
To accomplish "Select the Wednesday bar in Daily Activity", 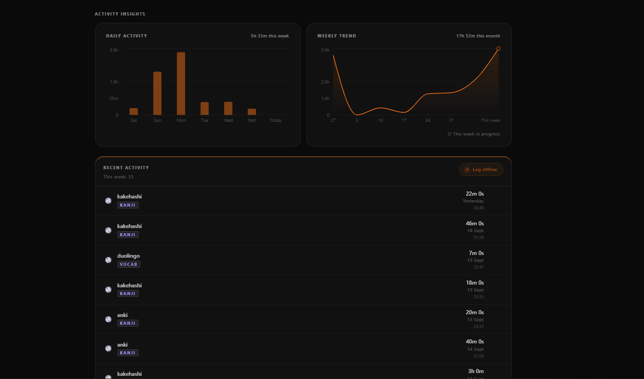I will (x=228, y=108).
